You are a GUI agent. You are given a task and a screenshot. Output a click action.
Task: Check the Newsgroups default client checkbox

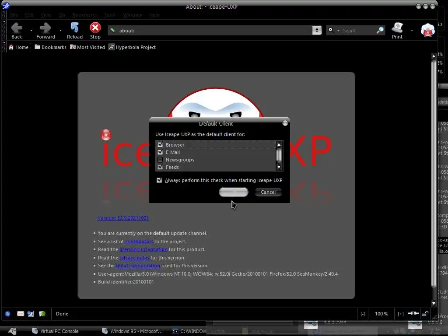[x=160, y=160]
